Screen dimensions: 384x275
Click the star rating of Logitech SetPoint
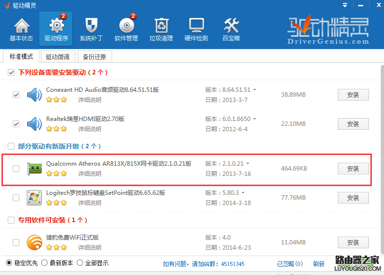[57, 203]
